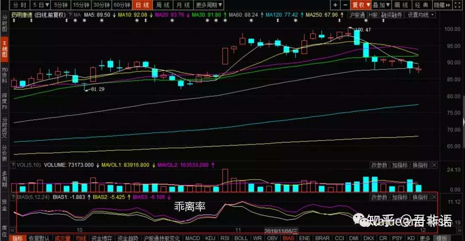Open the 模板 template button
Screen dimensions: 465x241
click(x=442, y=238)
